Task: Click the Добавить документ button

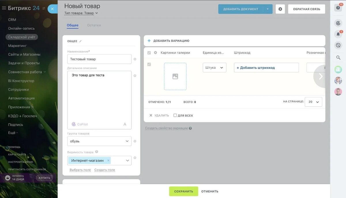Action: 241,9
